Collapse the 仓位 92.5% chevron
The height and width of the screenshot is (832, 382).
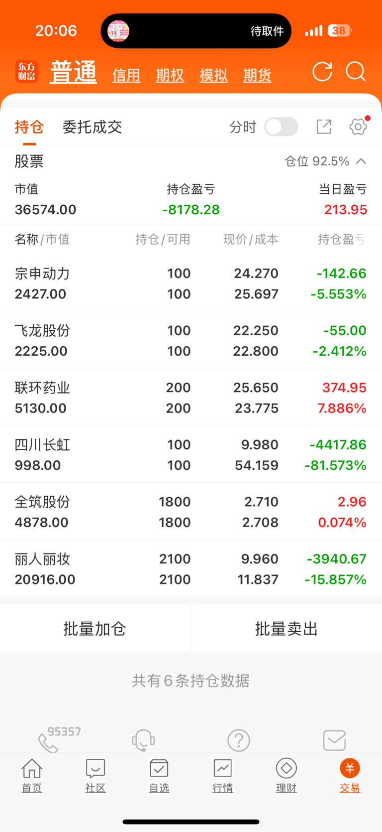(x=361, y=161)
